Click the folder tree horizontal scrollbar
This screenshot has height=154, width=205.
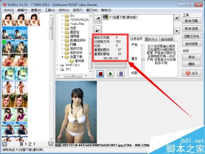(x=73, y=76)
